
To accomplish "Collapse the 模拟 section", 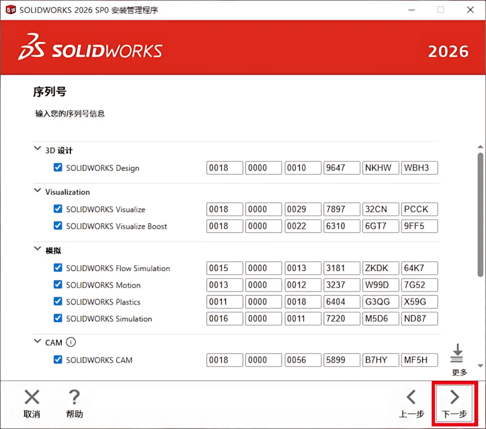I will (x=37, y=248).
